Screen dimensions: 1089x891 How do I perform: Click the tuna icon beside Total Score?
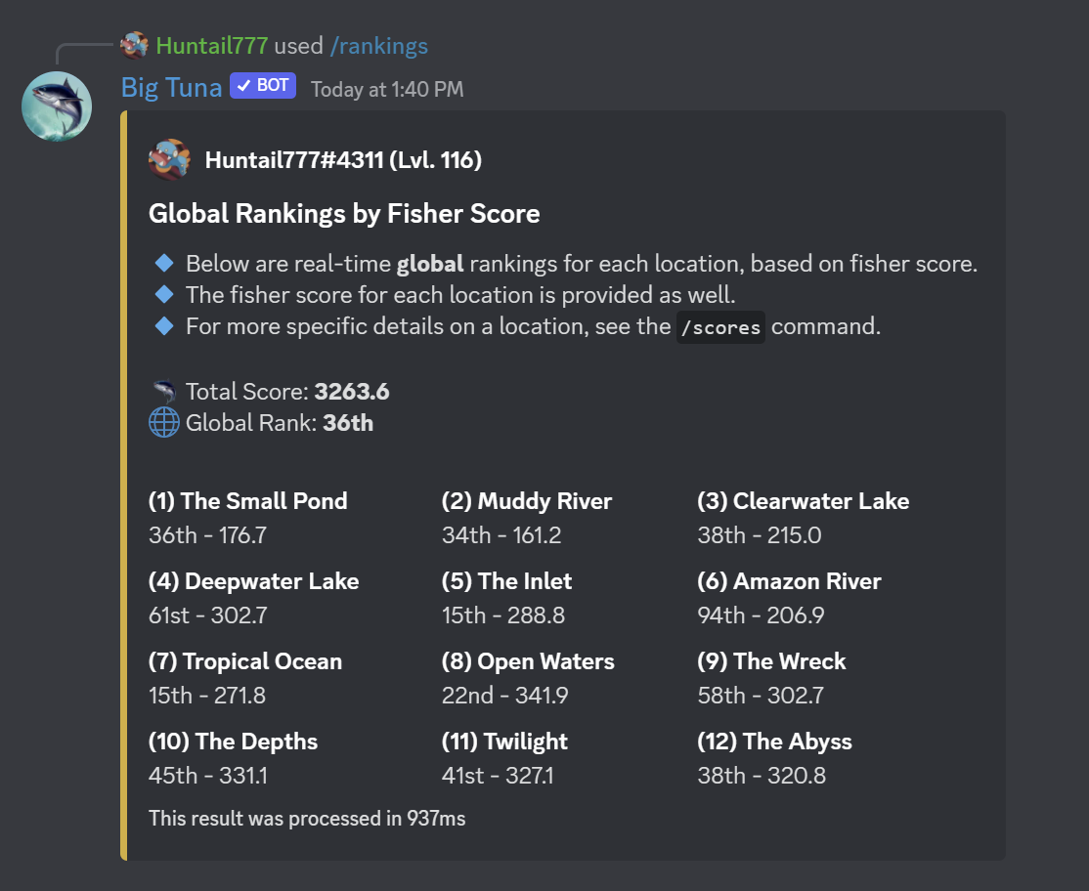164,392
